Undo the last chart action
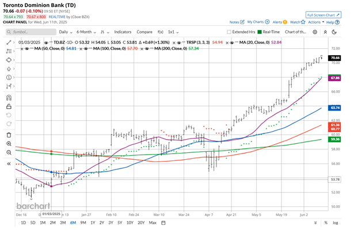Screen dimensions: 358x234 [x=9, y=115]
